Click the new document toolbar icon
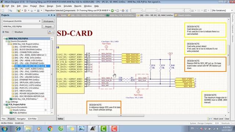This screenshot has height=132, width=235. coord(3,11)
